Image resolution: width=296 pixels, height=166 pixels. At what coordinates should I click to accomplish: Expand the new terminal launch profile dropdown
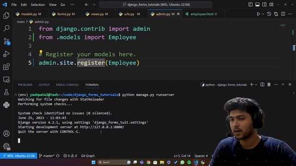(x=256, y=85)
